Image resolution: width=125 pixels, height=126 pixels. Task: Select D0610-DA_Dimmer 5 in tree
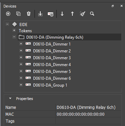(x=52, y=72)
